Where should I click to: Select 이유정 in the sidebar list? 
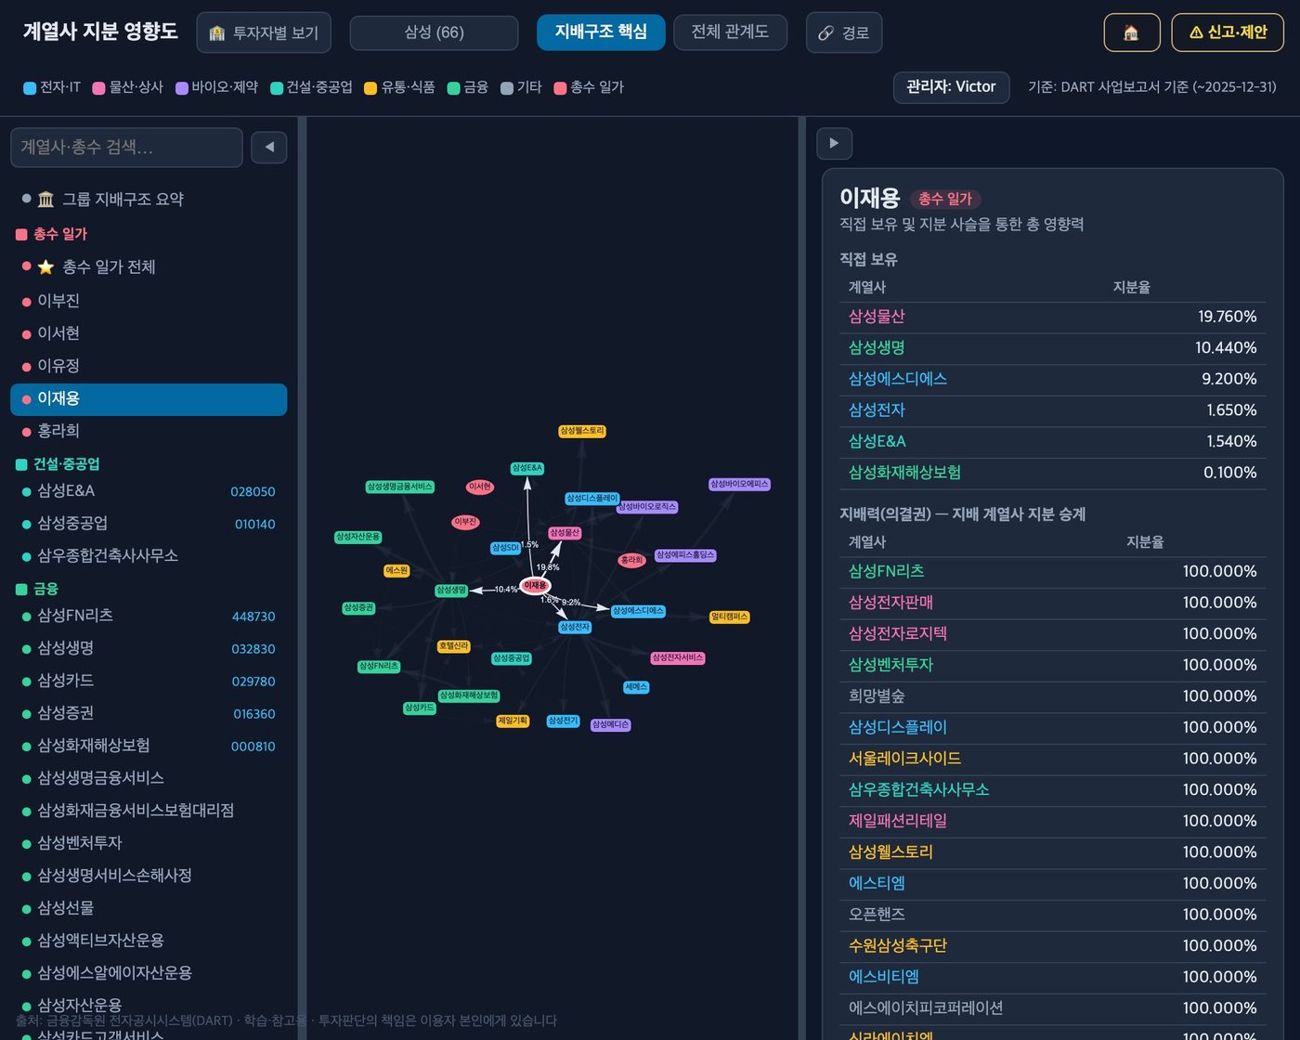(149, 366)
